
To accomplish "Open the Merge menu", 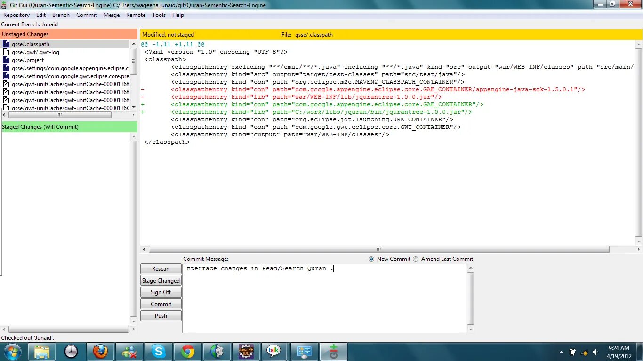I will click(x=112, y=15).
